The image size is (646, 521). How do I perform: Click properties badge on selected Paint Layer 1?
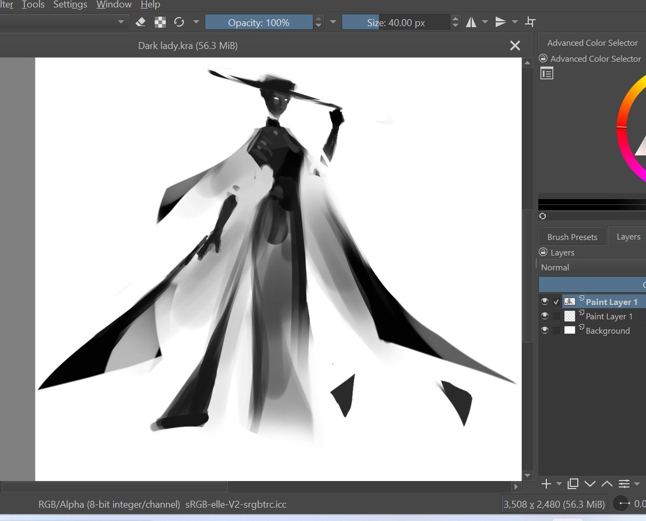(x=581, y=298)
